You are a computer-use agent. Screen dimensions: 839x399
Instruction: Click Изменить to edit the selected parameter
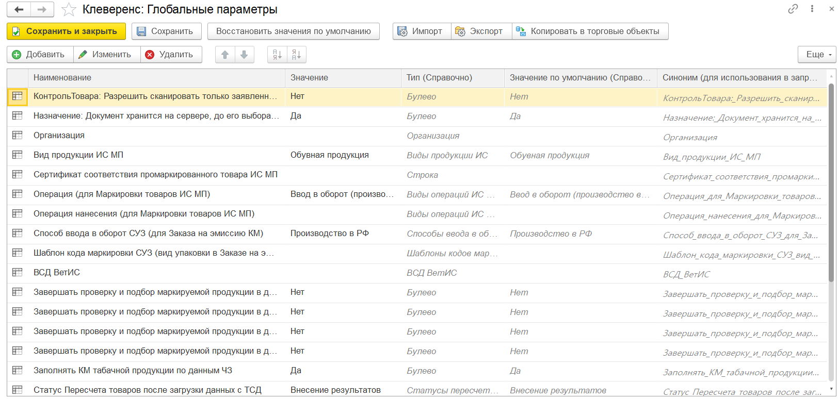[x=107, y=55]
